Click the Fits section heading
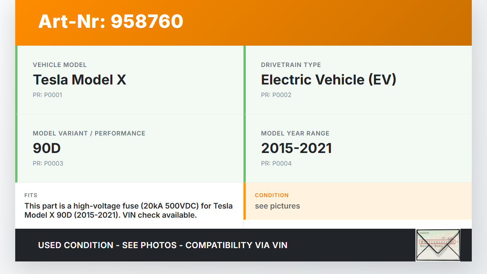This screenshot has height=274, width=487. coord(31,195)
